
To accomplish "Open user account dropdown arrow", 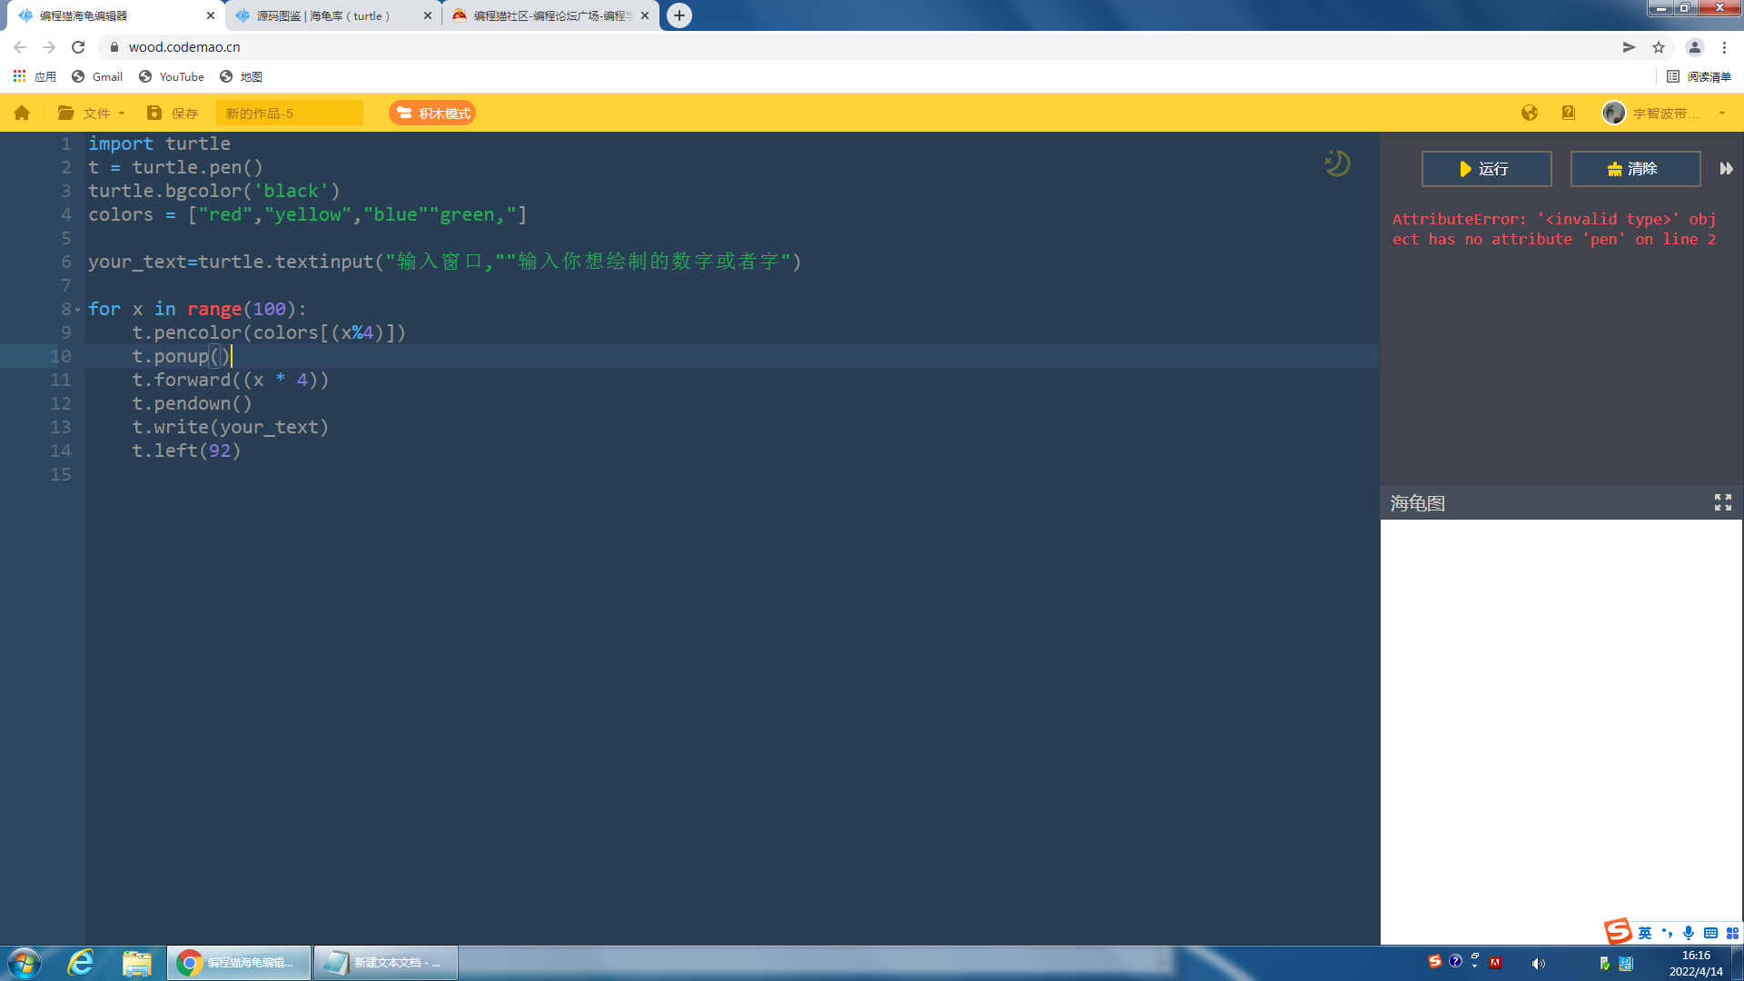I will [x=1722, y=114].
